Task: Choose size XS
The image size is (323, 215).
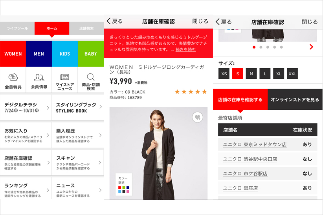Action: [x=224, y=74]
